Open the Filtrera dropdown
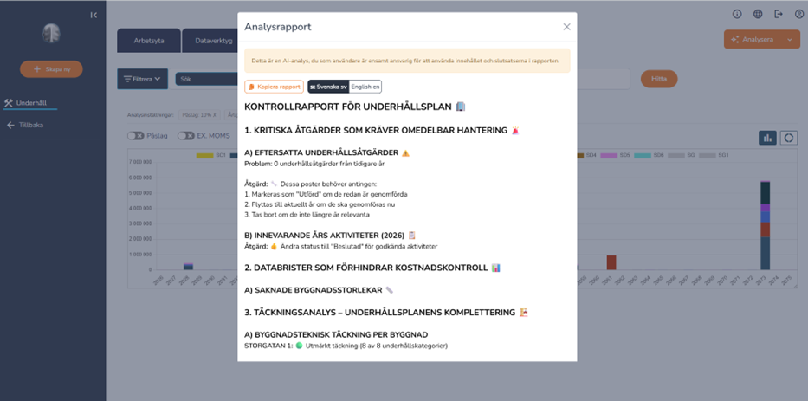This screenshot has width=808, height=401. pyautogui.click(x=142, y=79)
